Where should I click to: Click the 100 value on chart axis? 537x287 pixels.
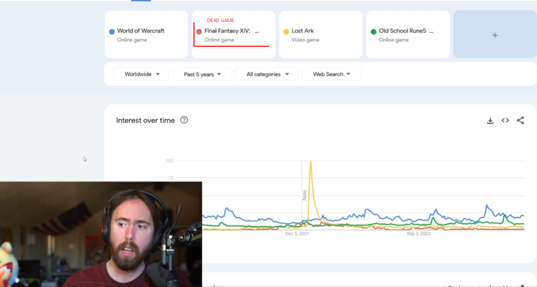[169, 161]
